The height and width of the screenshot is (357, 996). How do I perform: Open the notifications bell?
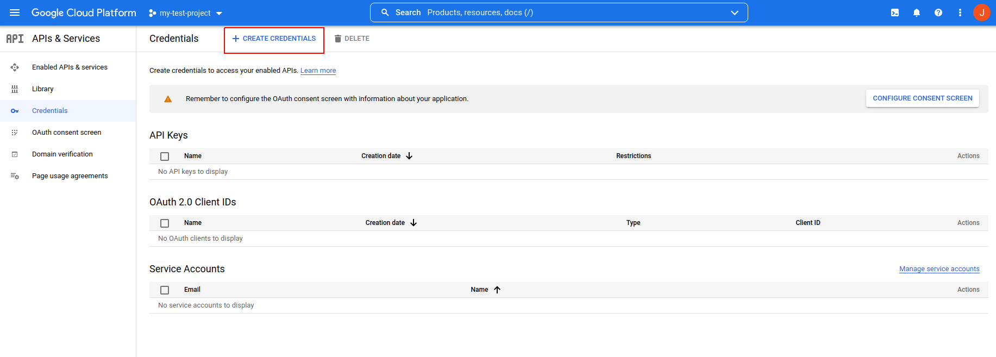pyautogui.click(x=917, y=12)
